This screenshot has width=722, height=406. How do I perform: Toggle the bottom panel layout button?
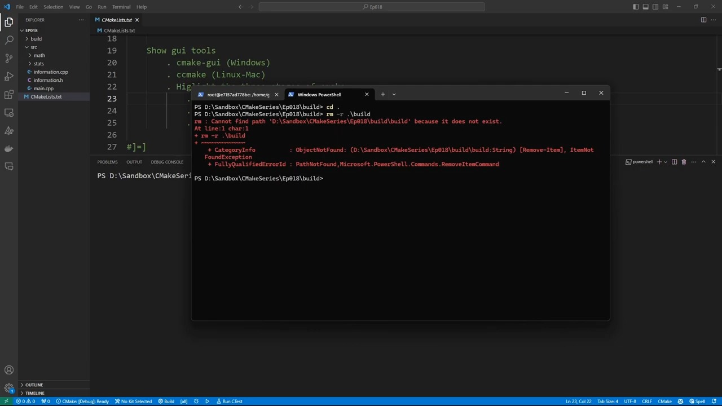tap(646, 7)
